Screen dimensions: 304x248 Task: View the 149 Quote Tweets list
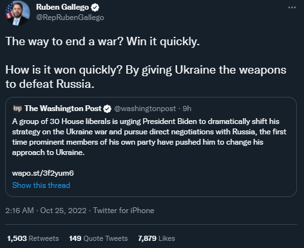(x=99, y=238)
